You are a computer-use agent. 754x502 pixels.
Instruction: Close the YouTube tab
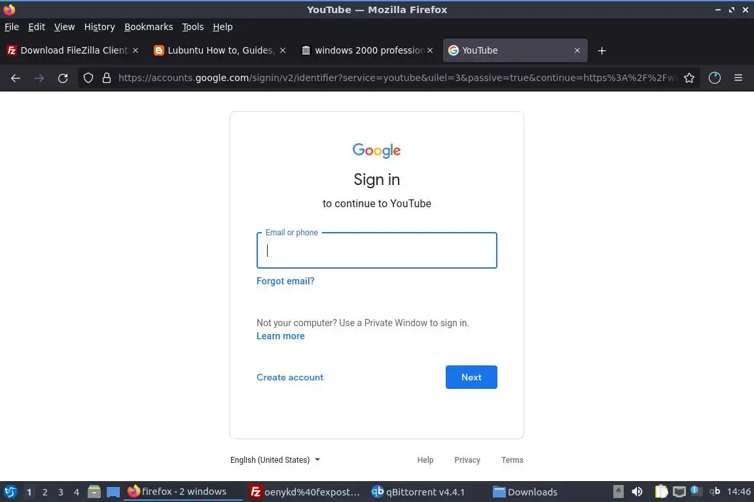pos(577,50)
